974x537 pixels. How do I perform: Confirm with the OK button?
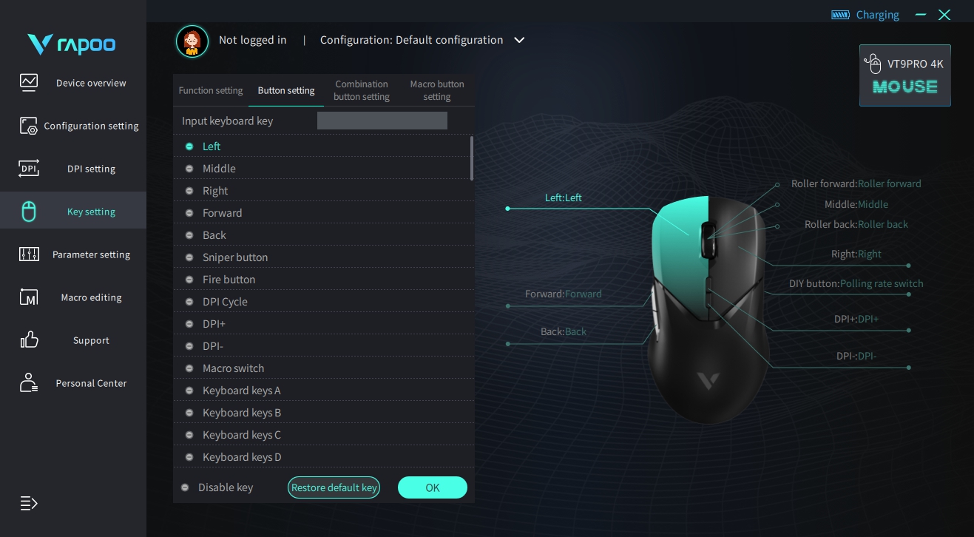click(x=433, y=487)
